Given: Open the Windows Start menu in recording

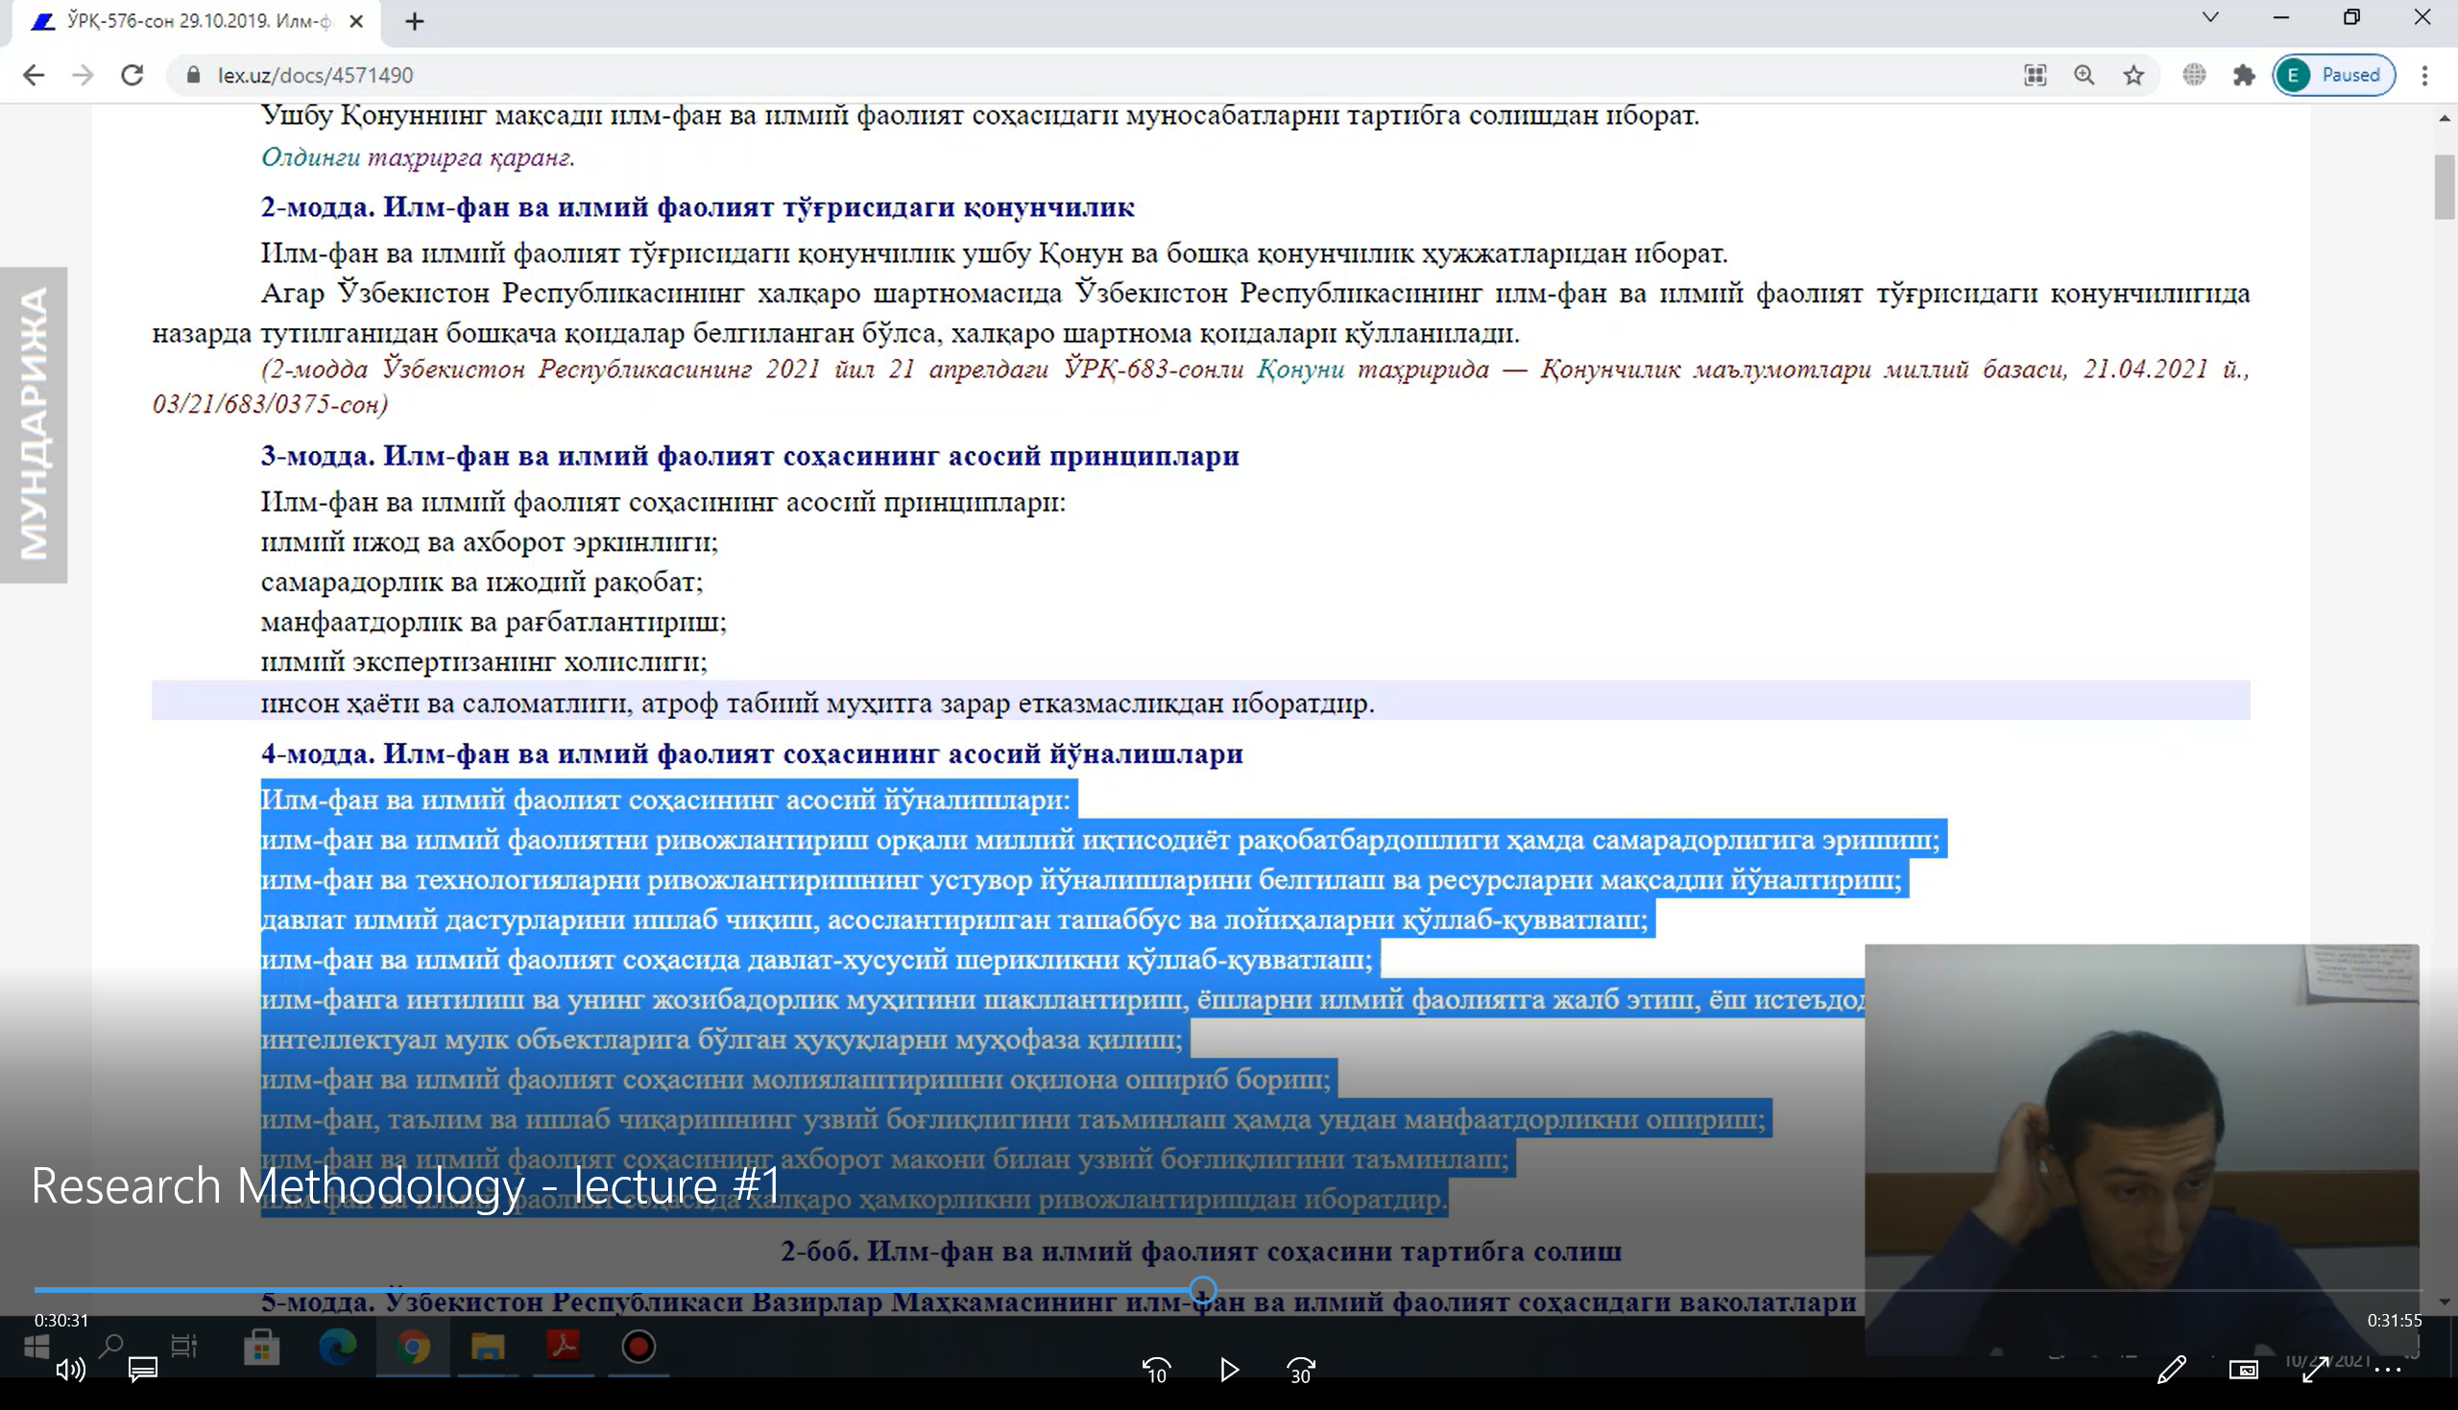Looking at the screenshot, I should click(x=36, y=1346).
